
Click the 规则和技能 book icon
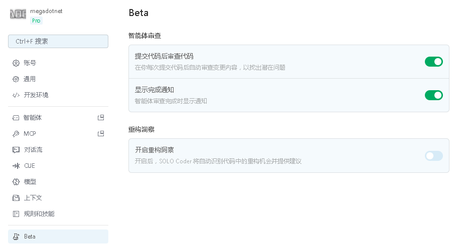tap(16, 214)
